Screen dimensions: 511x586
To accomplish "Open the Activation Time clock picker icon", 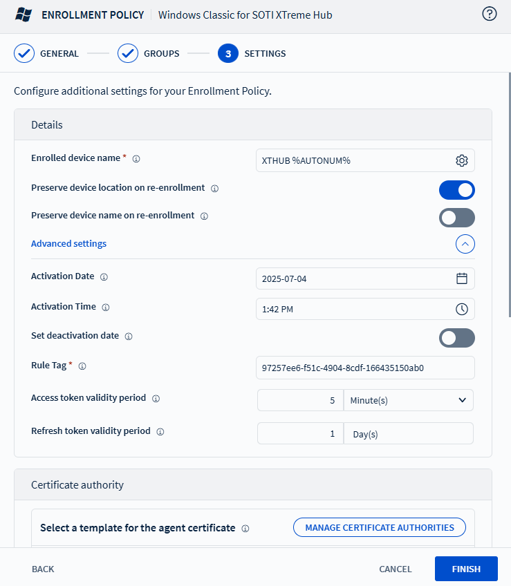I will tap(462, 309).
